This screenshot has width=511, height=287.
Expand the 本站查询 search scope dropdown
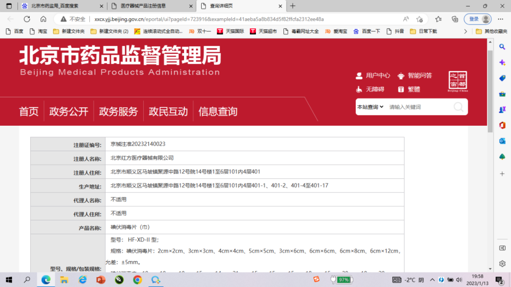point(370,107)
